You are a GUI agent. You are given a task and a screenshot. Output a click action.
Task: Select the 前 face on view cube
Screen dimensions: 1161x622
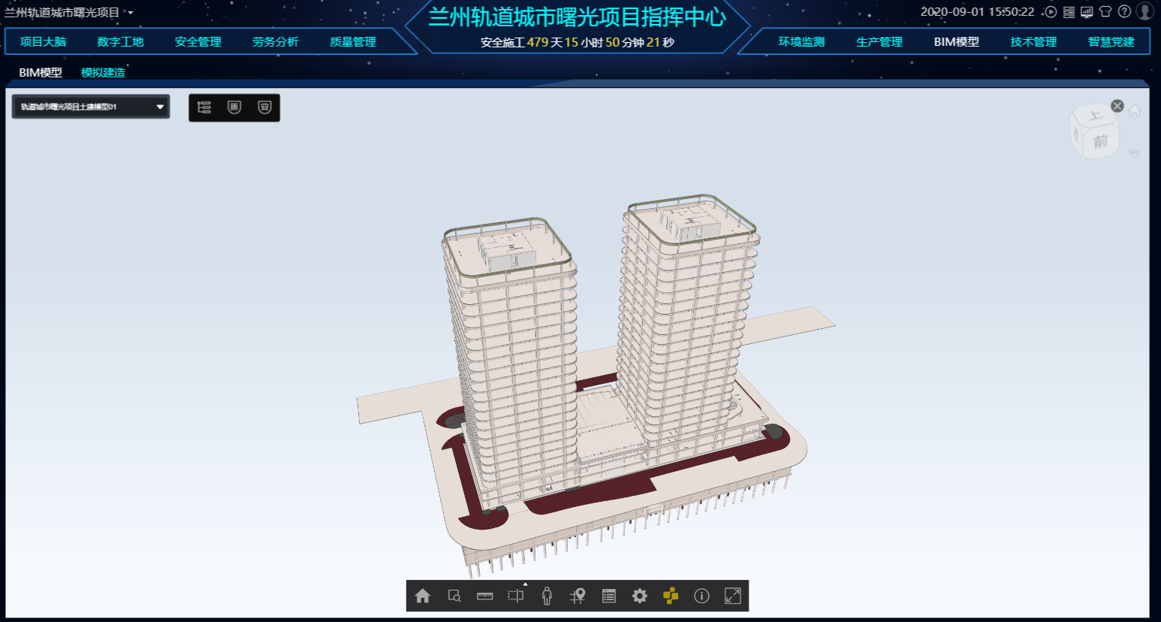pyautogui.click(x=1100, y=141)
